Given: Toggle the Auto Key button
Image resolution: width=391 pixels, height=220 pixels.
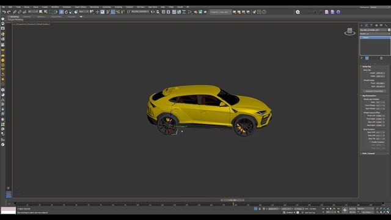Looking at the screenshot, I should (x=353, y=208).
